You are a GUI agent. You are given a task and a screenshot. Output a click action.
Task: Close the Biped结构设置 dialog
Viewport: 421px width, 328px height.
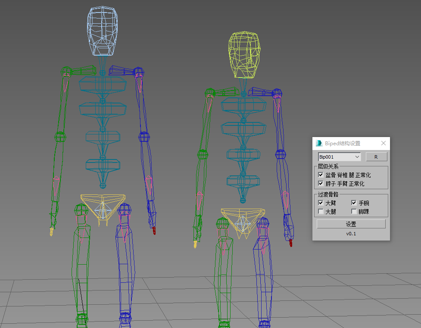(384, 143)
